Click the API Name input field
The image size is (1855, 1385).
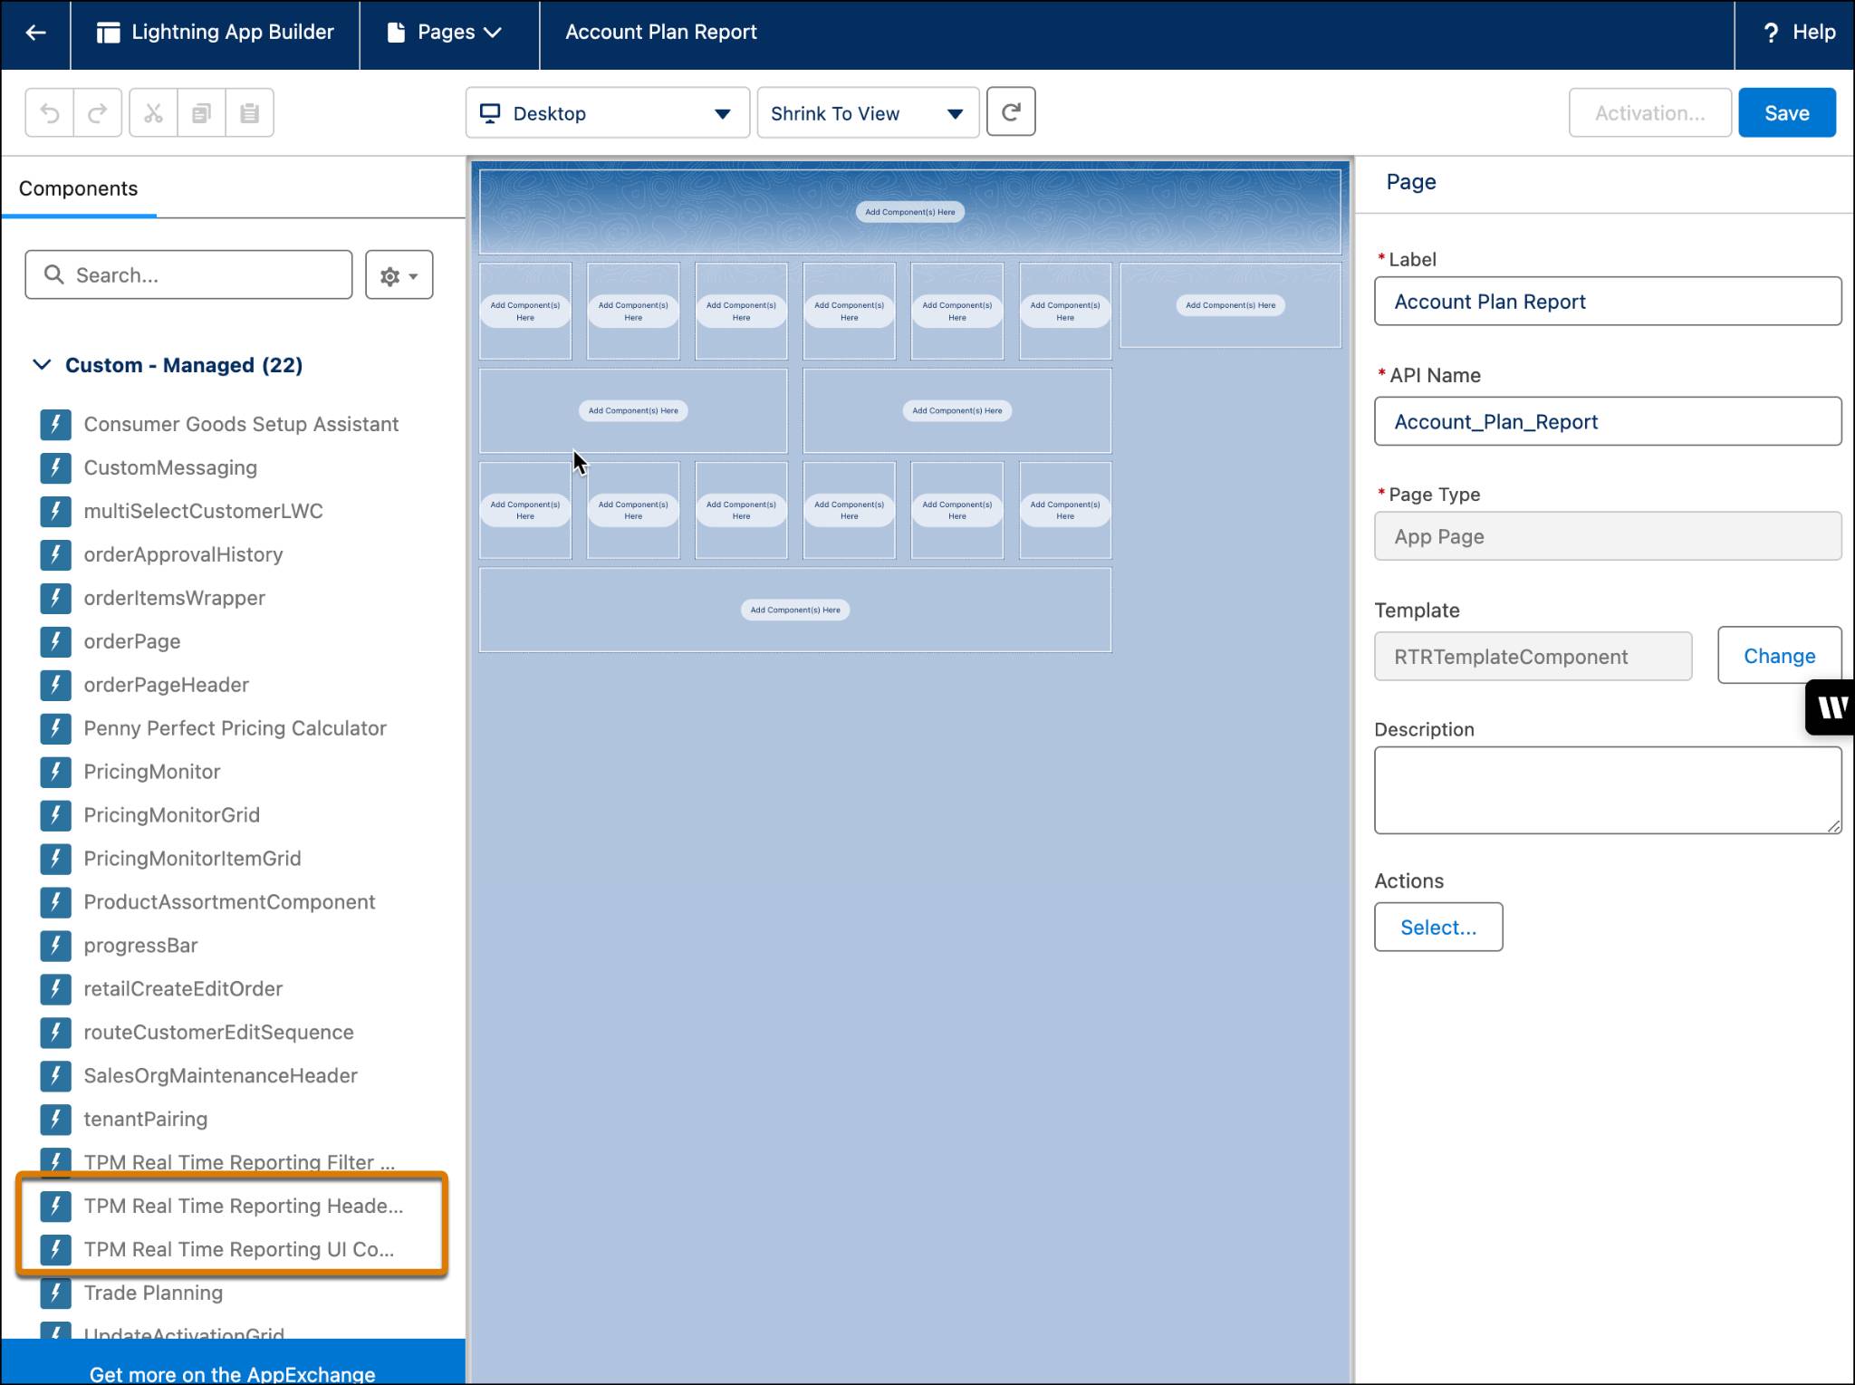(x=1608, y=421)
